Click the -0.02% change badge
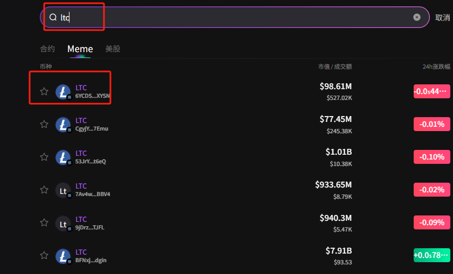This screenshot has height=274, width=453. 431,190
